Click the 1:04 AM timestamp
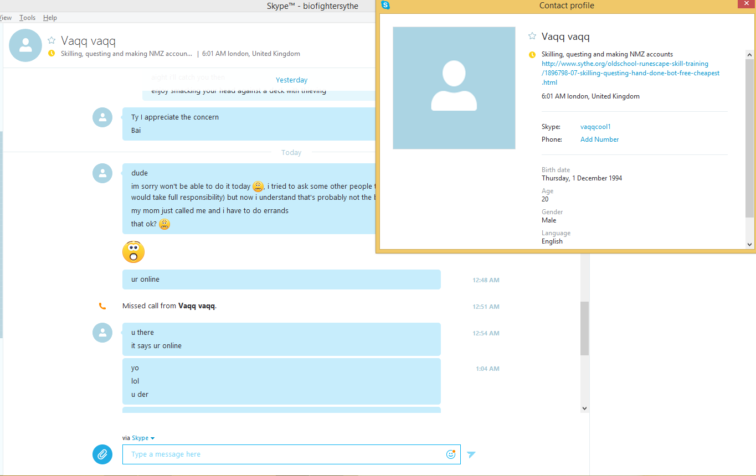 coord(487,369)
